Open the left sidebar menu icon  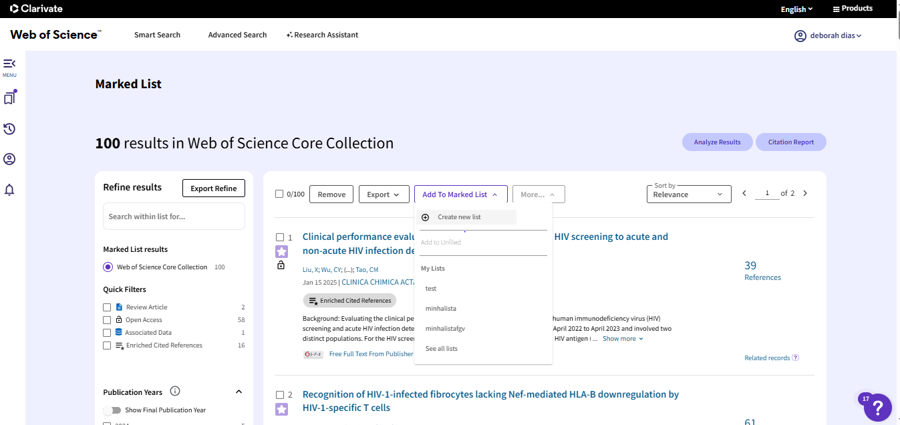click(9, 63)
